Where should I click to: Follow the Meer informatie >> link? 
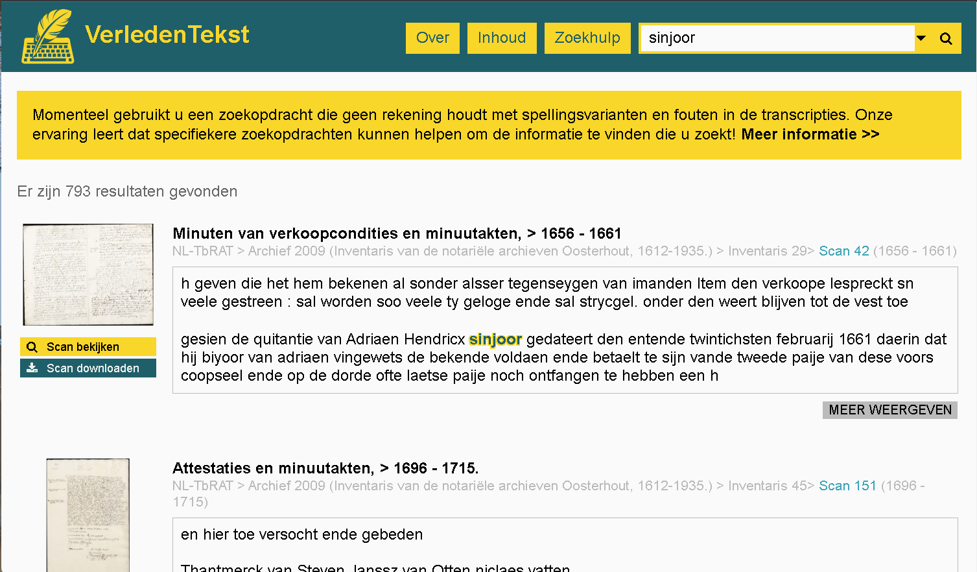click(810, 134)
